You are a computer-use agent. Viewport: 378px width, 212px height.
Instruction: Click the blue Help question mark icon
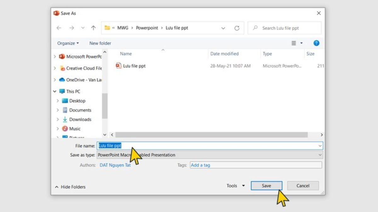pos(316,43)
